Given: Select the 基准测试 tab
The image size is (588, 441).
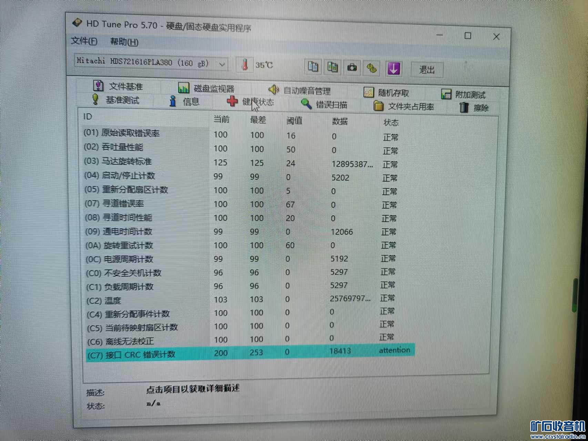Looking at the screenshot, I should 115,100.
